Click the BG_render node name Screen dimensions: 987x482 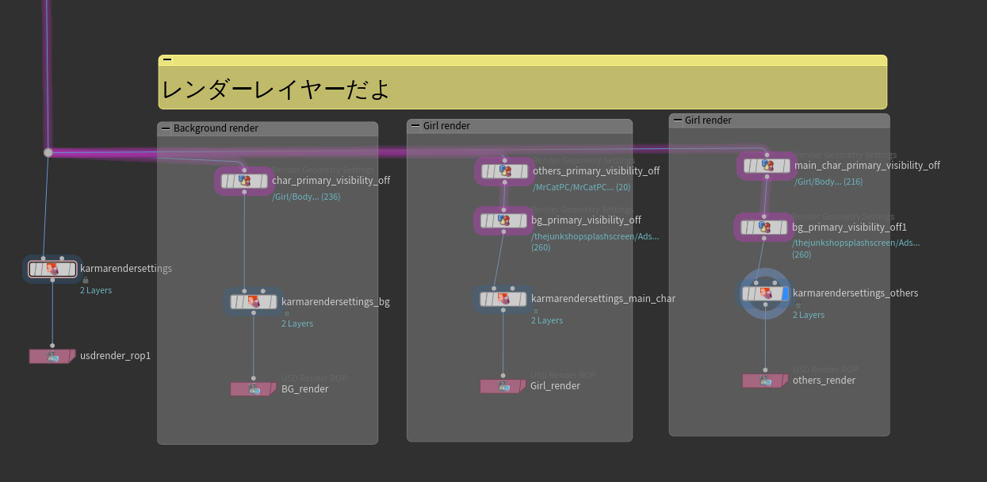coord(305,389)
